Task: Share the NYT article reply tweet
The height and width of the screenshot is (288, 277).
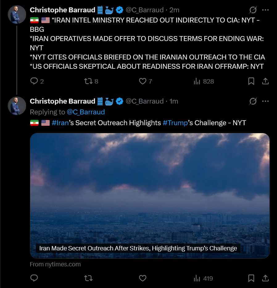Action: (x=265, y=278)
